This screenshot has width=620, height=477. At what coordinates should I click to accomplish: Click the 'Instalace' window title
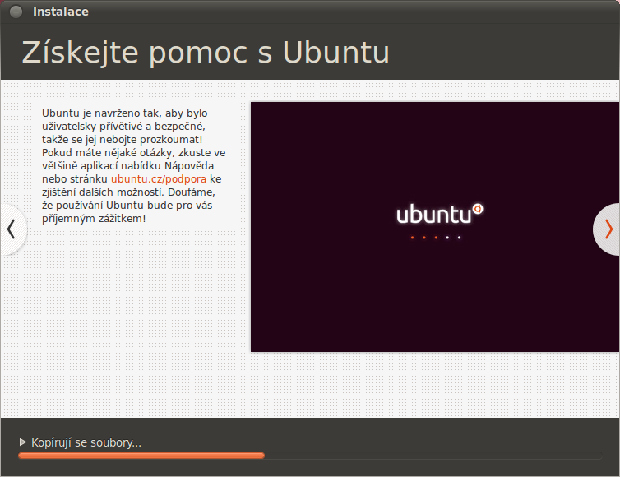click(x=61, y=12)
